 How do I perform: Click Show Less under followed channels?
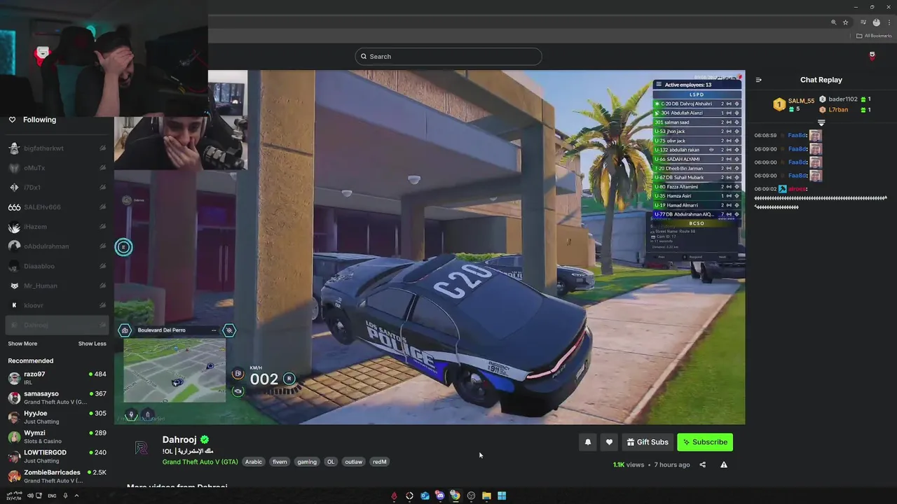click(x=93, y=344)
